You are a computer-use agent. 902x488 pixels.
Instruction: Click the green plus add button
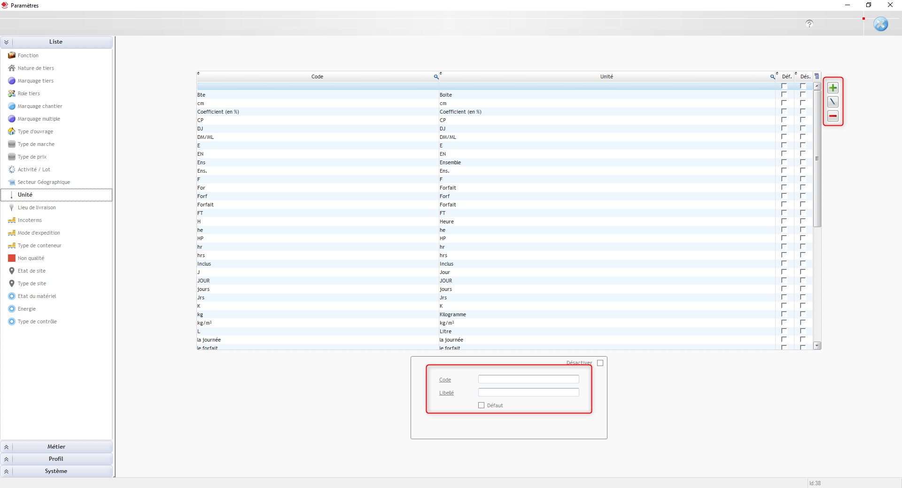point(833,88)
